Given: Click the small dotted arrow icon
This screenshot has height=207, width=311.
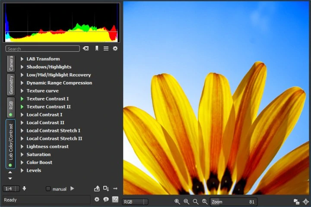Looking at the screenshot, I should (x=115, y=188).
